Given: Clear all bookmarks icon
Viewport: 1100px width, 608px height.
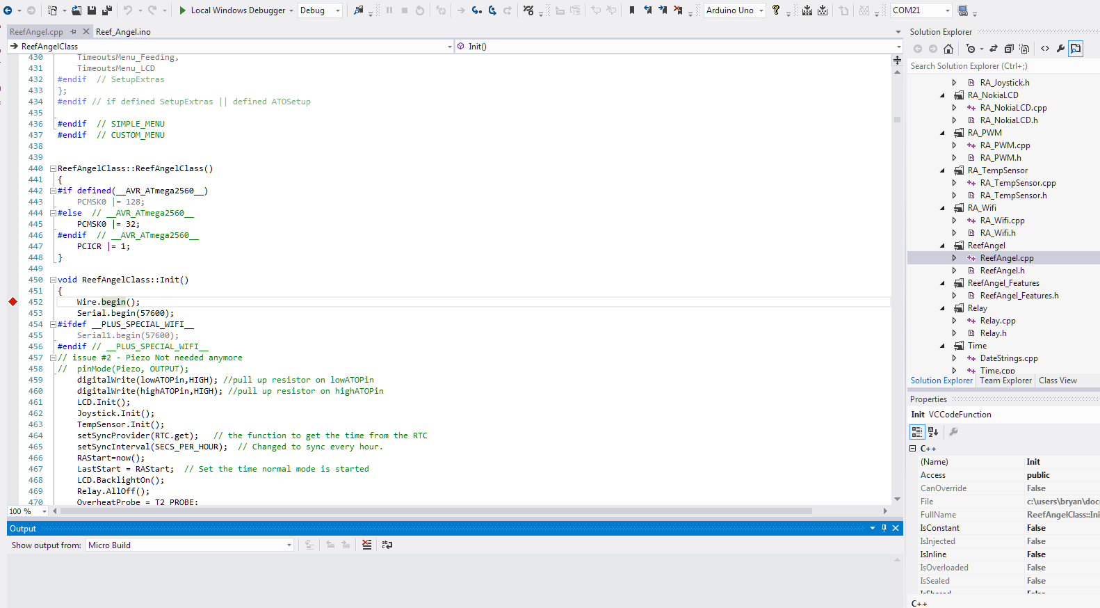Looking at the screenshot, I should (678, 10).
